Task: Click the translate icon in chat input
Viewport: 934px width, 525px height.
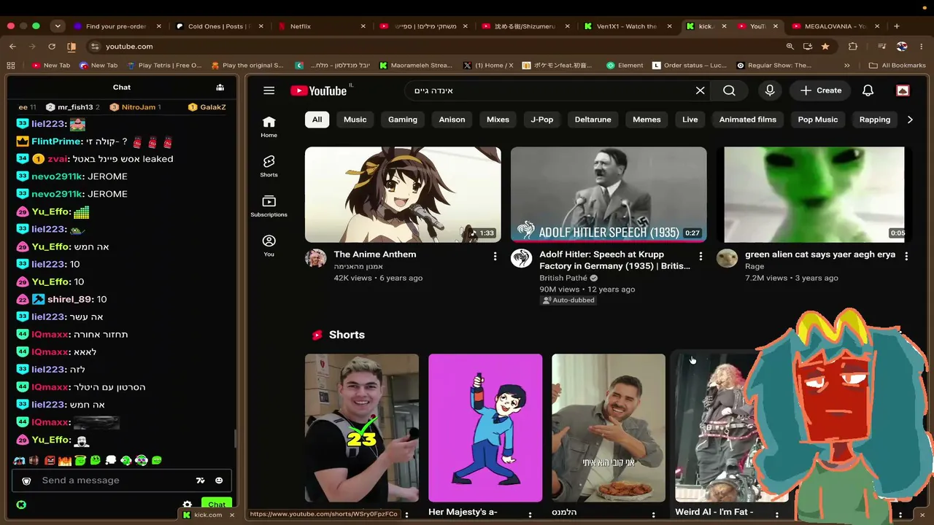Action: click(x=201, y=481)
